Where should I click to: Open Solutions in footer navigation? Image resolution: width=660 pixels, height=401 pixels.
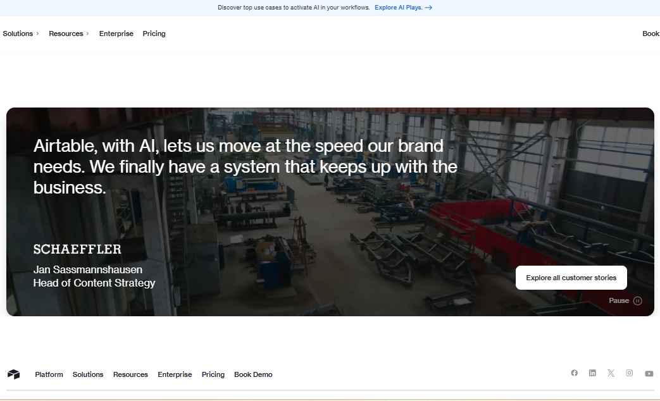[x=87, y=374]
